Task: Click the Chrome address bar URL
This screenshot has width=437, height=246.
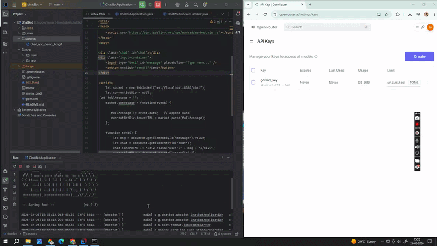Action: click(x=298, y=15)
